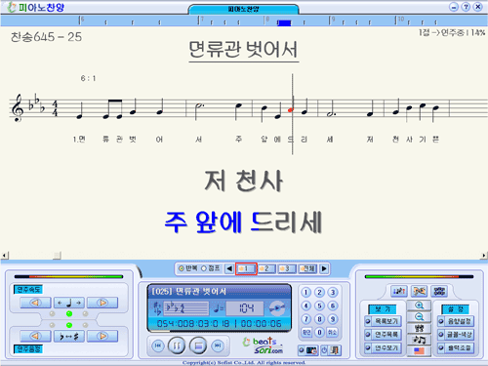Pause the playback
488x366 pixels.
[177, 346]
